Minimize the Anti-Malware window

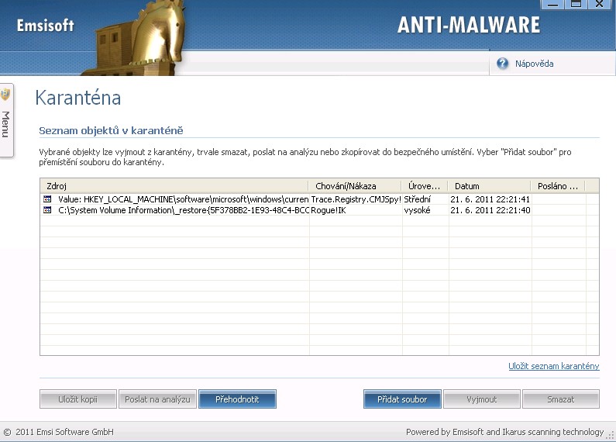552,5
